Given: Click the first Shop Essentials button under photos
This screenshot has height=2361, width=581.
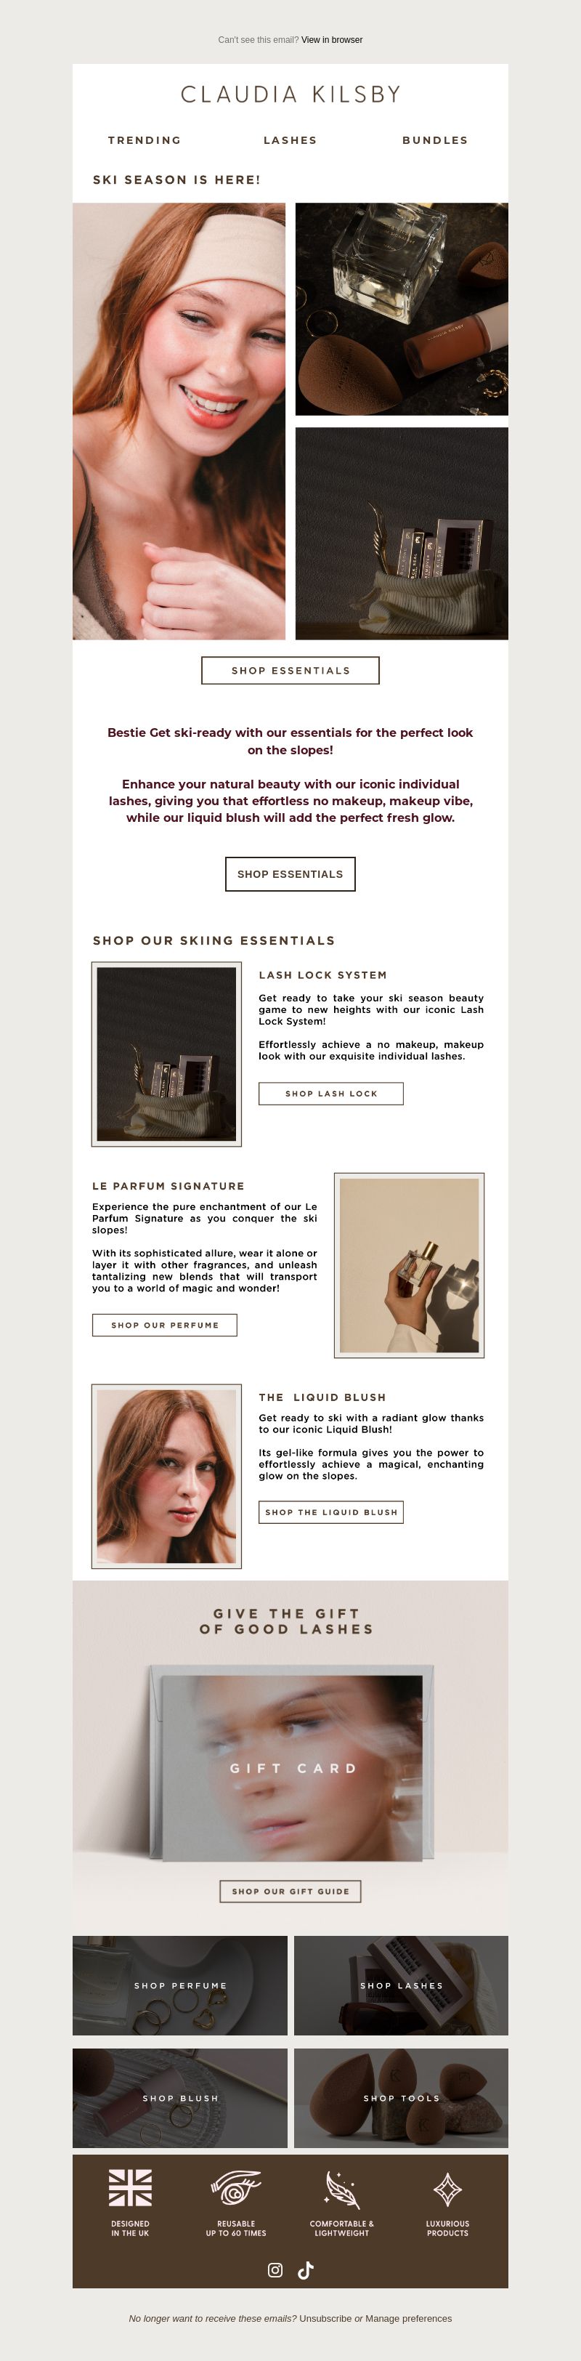Looking at the screenshot, I should pyautogui.click(x=290, y=670).
